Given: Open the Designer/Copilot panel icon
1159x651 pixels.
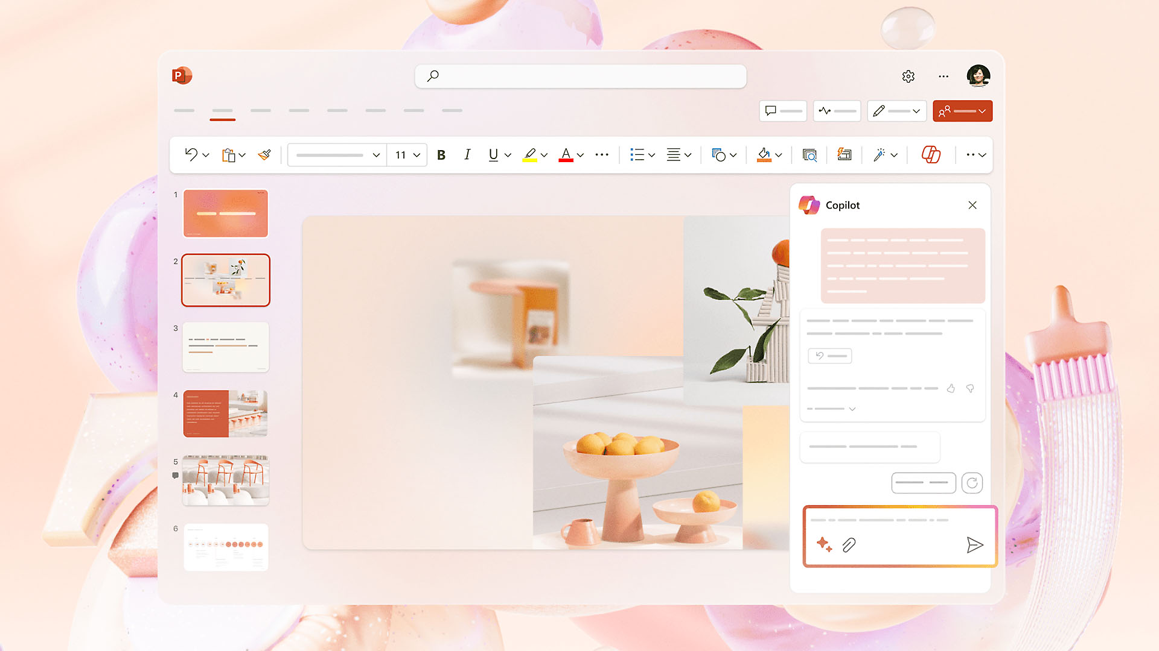Looking at the screenshot, I should 931,154.
